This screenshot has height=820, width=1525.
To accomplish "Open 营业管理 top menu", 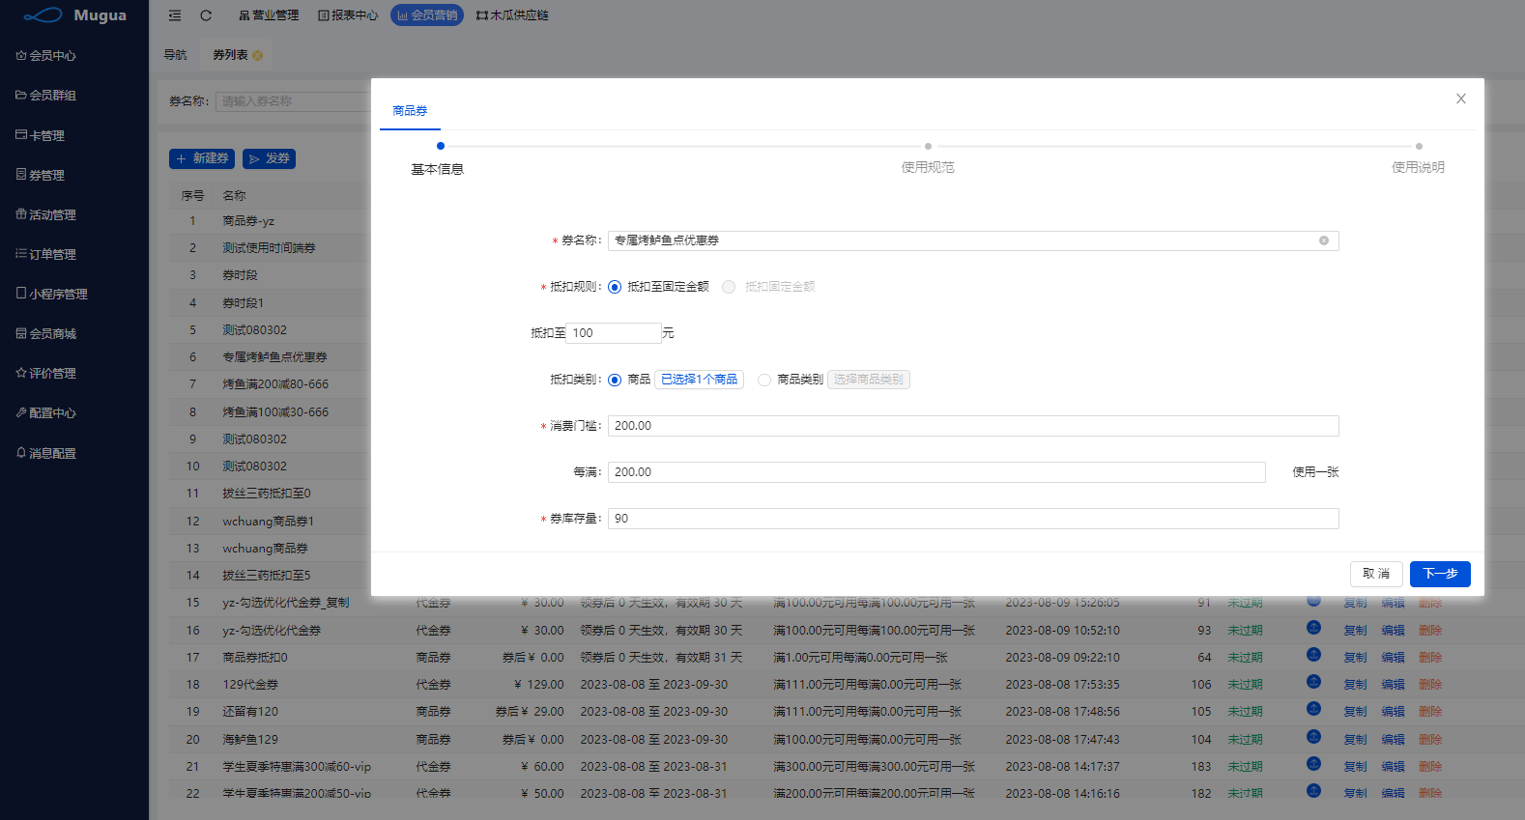I will (269, 15).
